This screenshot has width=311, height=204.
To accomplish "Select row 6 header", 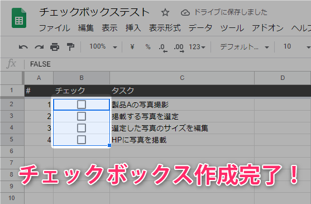I will point(12,151).
